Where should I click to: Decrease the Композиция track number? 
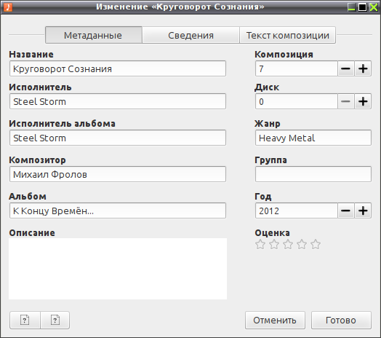click(346, 68)
